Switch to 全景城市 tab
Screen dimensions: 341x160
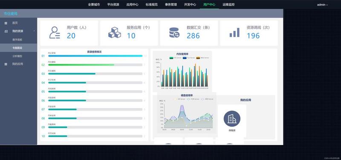click(94, 4)
